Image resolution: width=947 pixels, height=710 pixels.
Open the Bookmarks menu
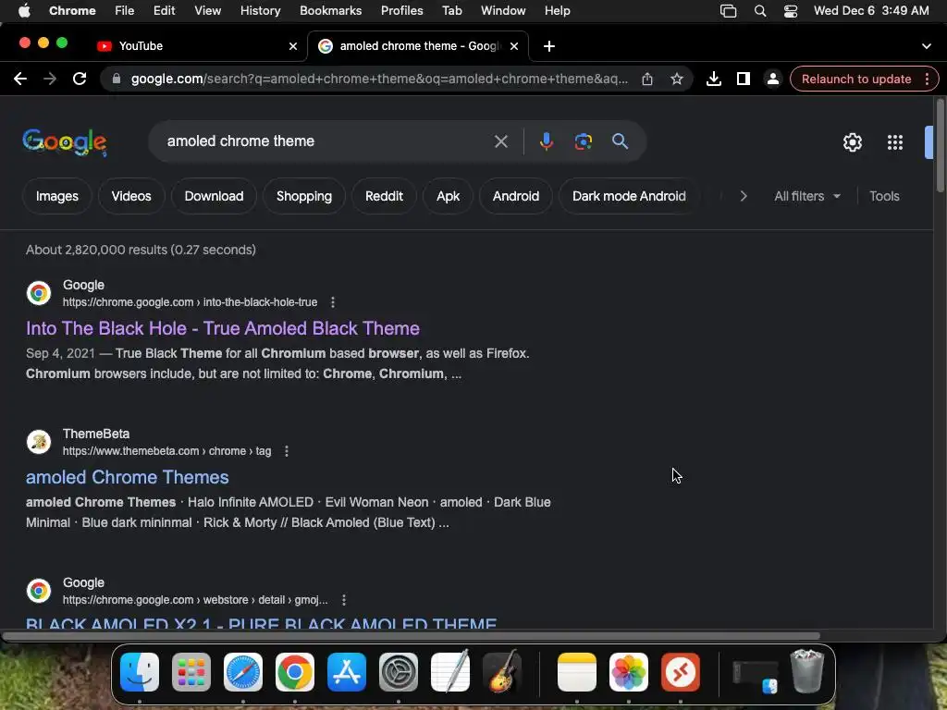click(330, 11)
